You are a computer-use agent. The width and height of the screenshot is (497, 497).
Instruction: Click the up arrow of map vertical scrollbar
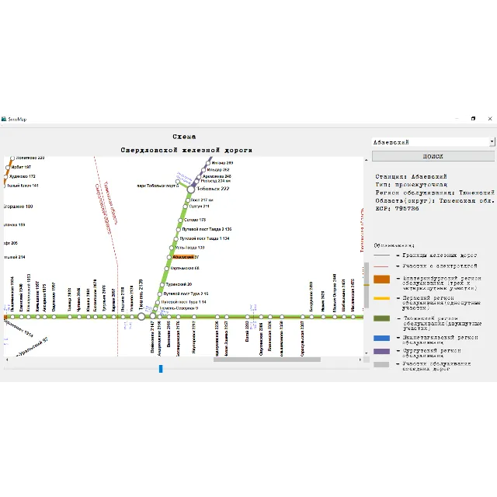tap(366, 160)
